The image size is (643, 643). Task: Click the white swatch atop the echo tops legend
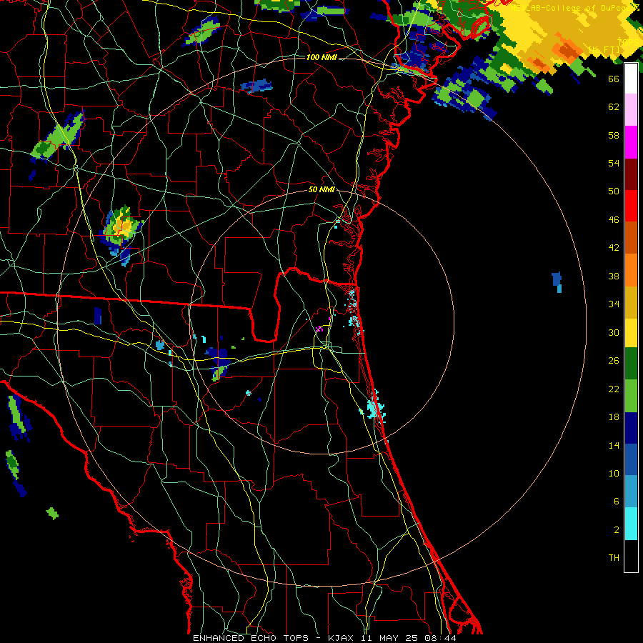pyautogui.click(x=631, y=79)
